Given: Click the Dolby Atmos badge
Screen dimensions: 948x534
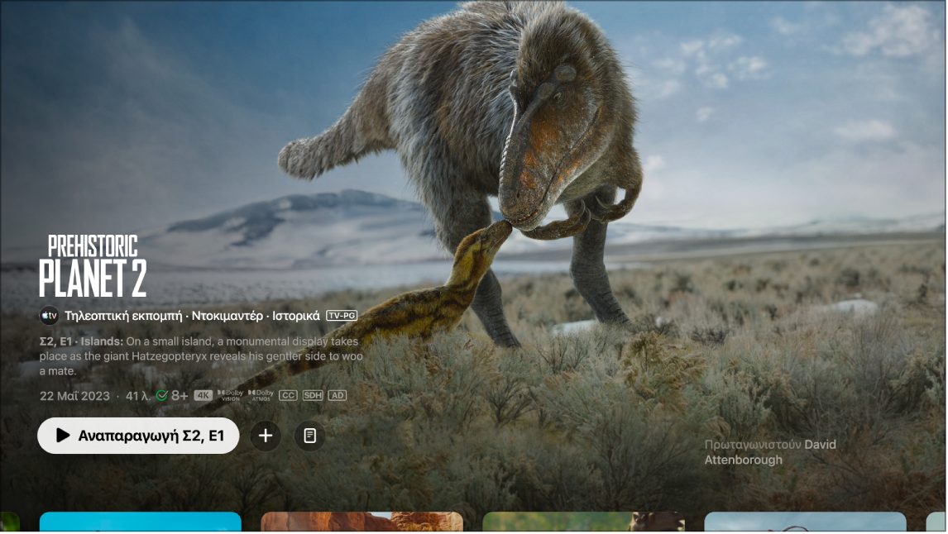Looking at the screenshot, I should [260, 396].
